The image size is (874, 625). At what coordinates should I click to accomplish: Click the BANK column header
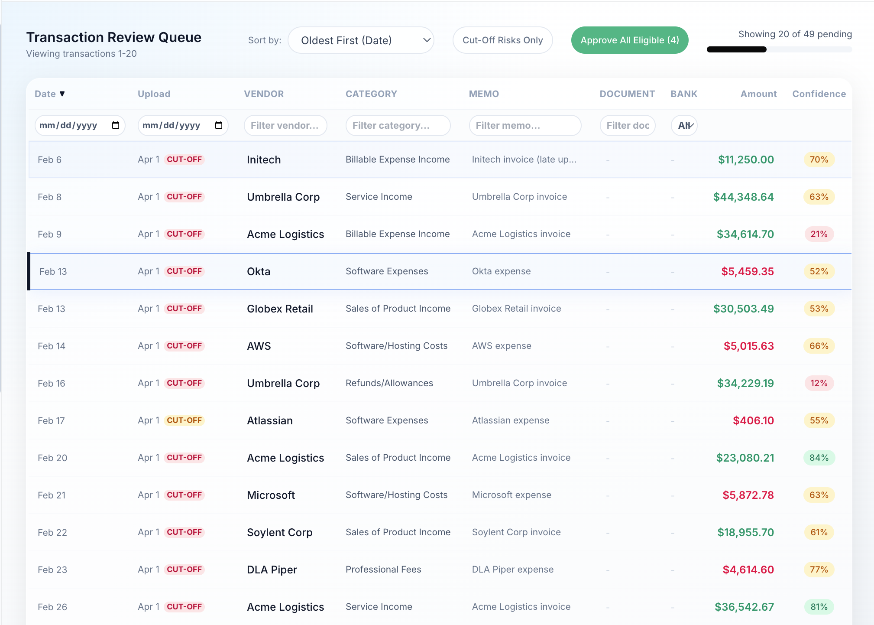click(x=684, y=94)
